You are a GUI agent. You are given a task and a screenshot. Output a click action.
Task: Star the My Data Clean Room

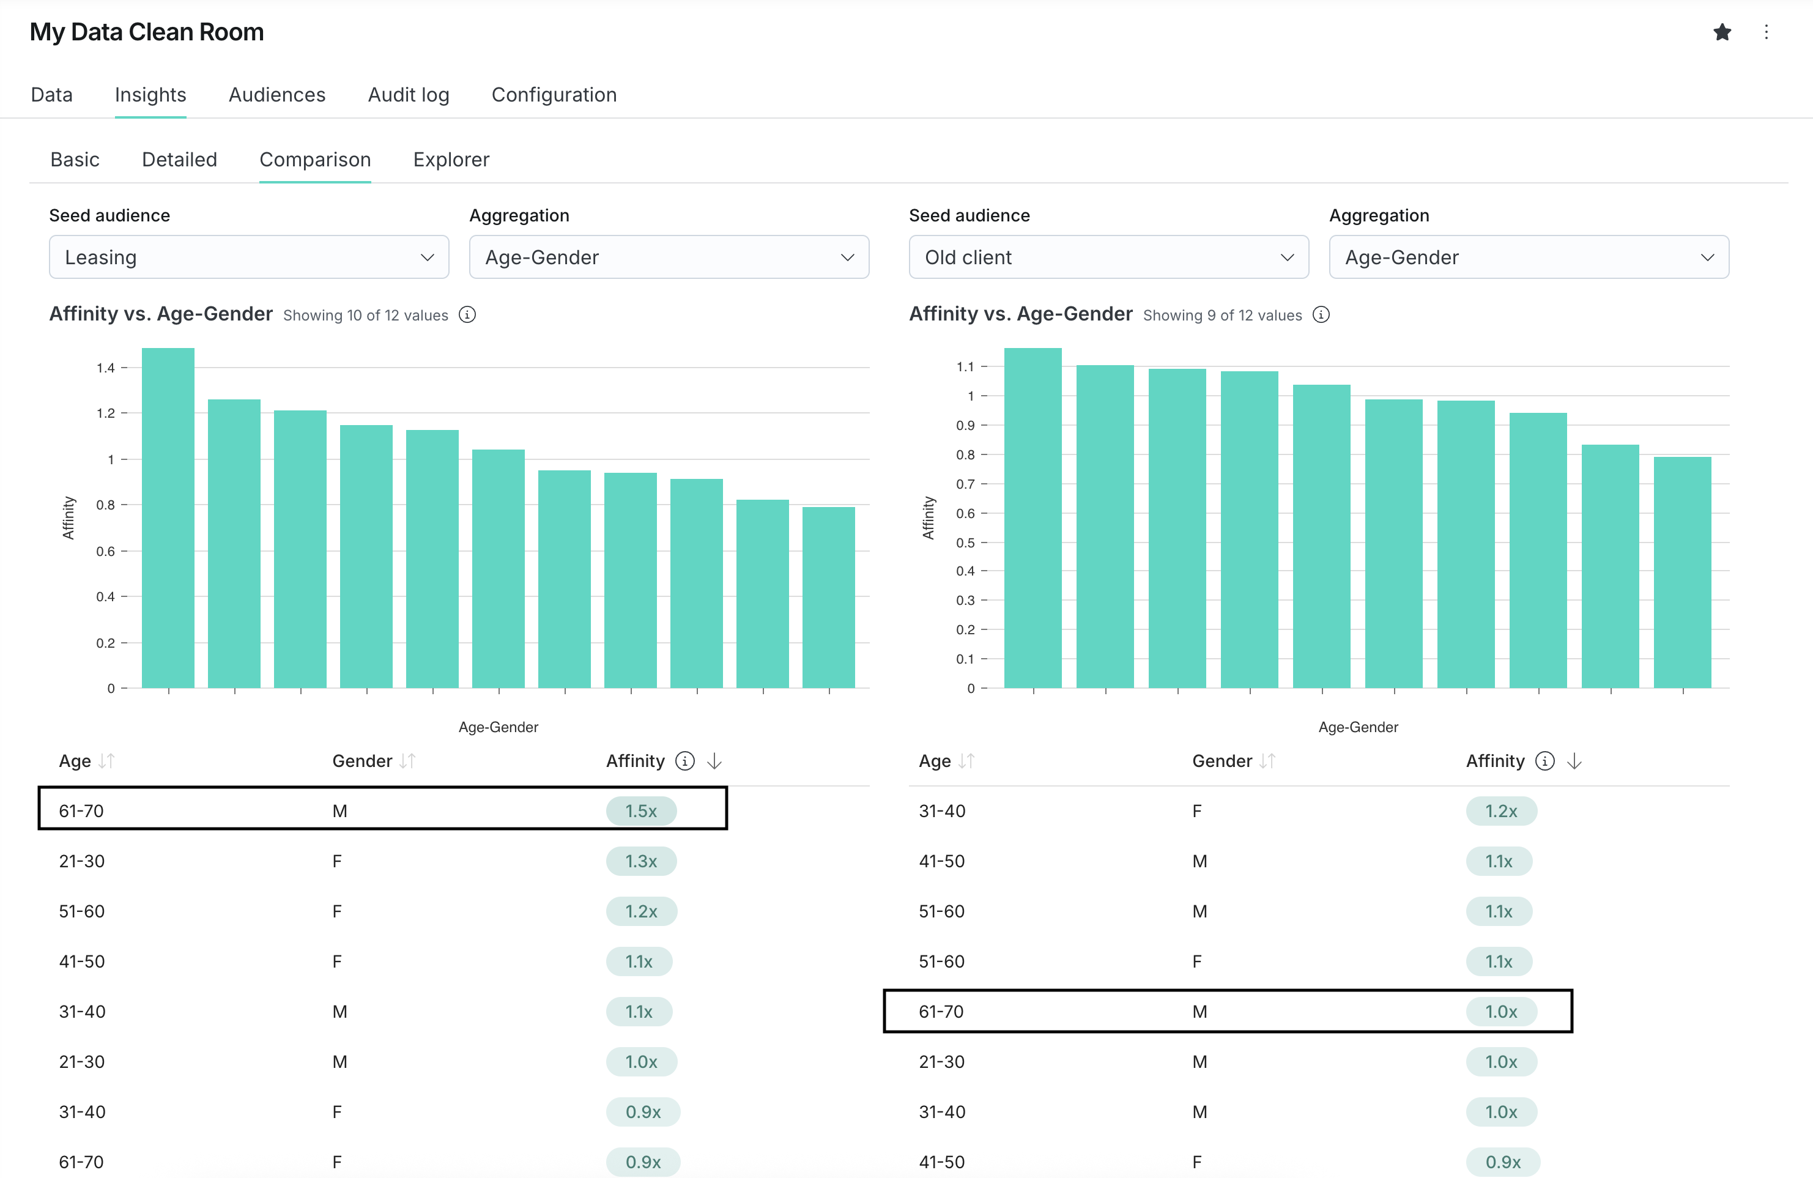click(x=1722, y=32)
